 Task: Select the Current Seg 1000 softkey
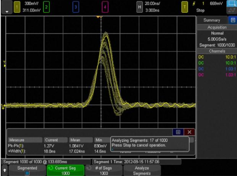pos(65,170)
